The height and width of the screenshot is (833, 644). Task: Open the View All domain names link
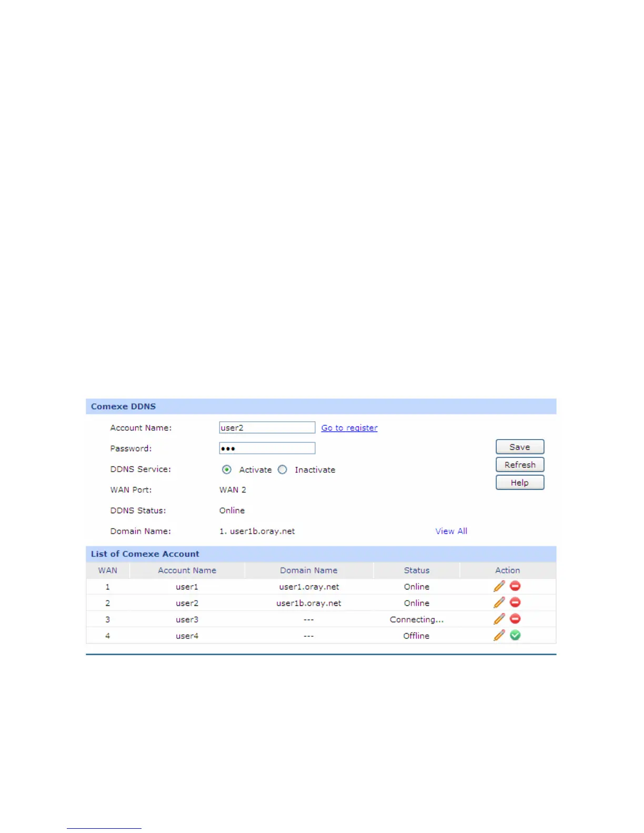point(451,531)
